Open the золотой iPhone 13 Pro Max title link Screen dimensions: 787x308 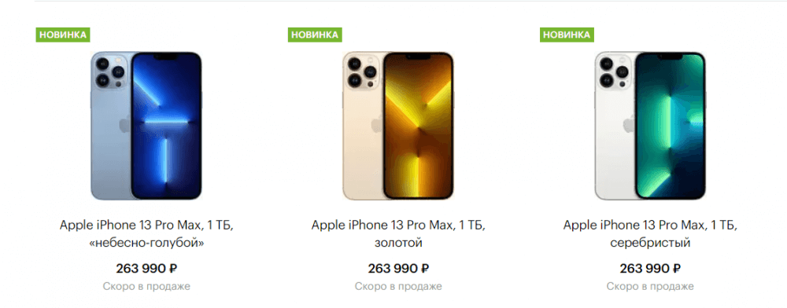coord(398,234)
